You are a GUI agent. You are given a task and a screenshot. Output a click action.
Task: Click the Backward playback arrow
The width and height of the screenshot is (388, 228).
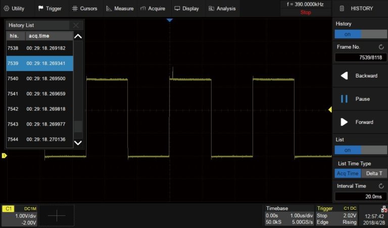tap(344, 76)
